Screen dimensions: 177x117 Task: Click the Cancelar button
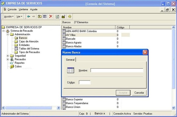click(139, 93)
